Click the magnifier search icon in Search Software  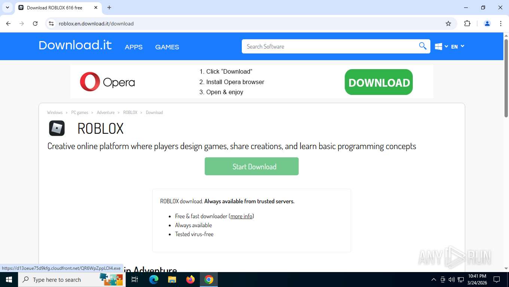423,46
